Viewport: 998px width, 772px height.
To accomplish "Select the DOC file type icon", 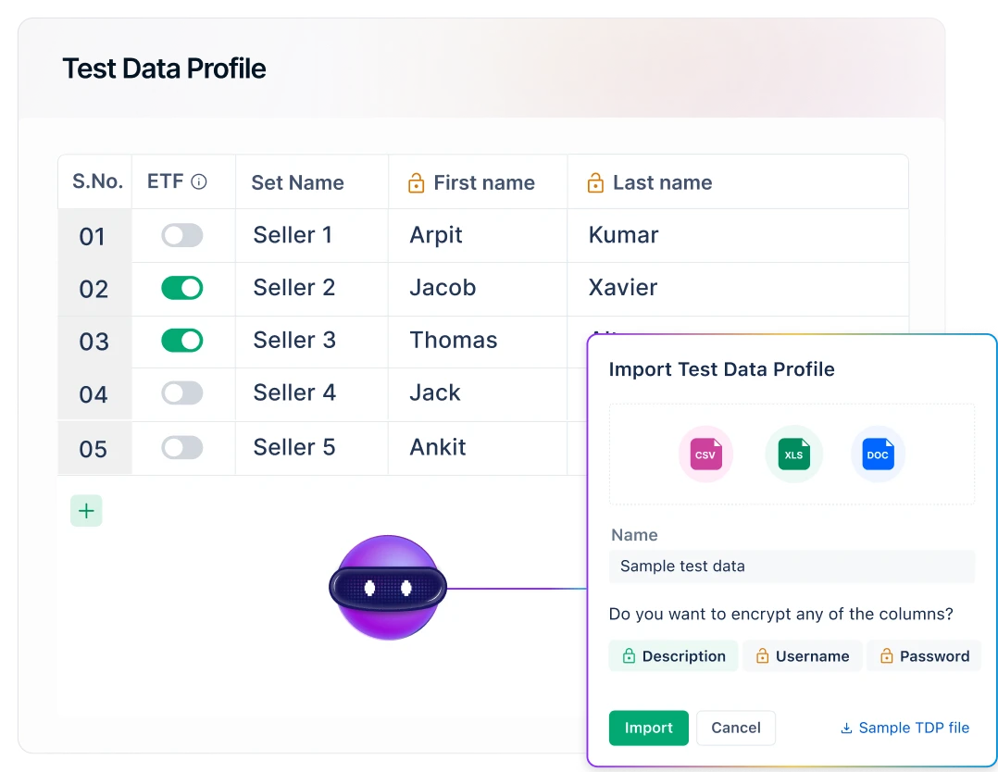I will [878, 454].
